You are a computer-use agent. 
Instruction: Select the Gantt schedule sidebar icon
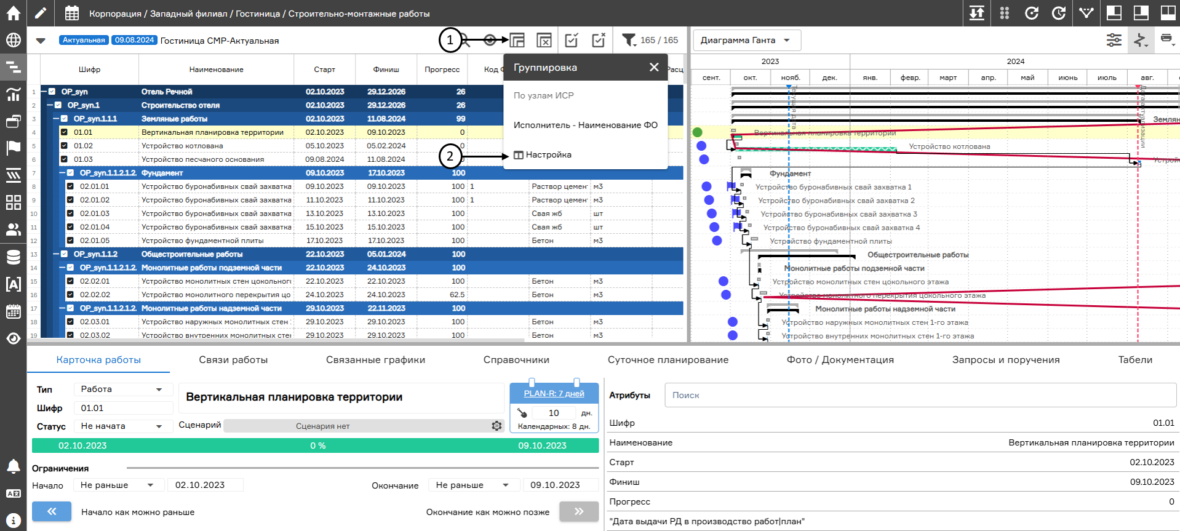13,67
